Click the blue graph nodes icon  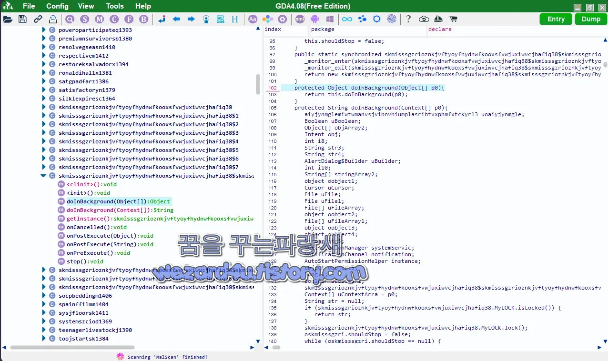362,19
